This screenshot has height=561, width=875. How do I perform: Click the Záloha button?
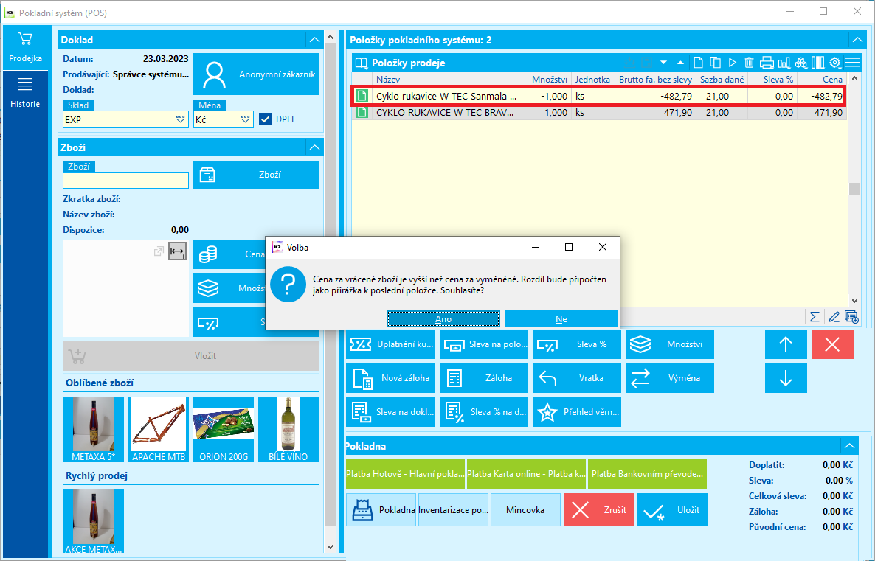pyautogui.click(x=484, y=378)
